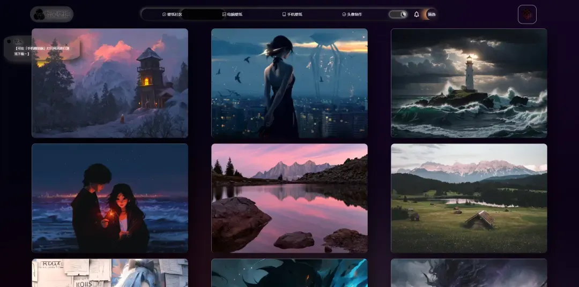Viewport: 579px width, 287px height.
Task: Switch to the 电脑壁纸 tab
Action: point(232,14)
